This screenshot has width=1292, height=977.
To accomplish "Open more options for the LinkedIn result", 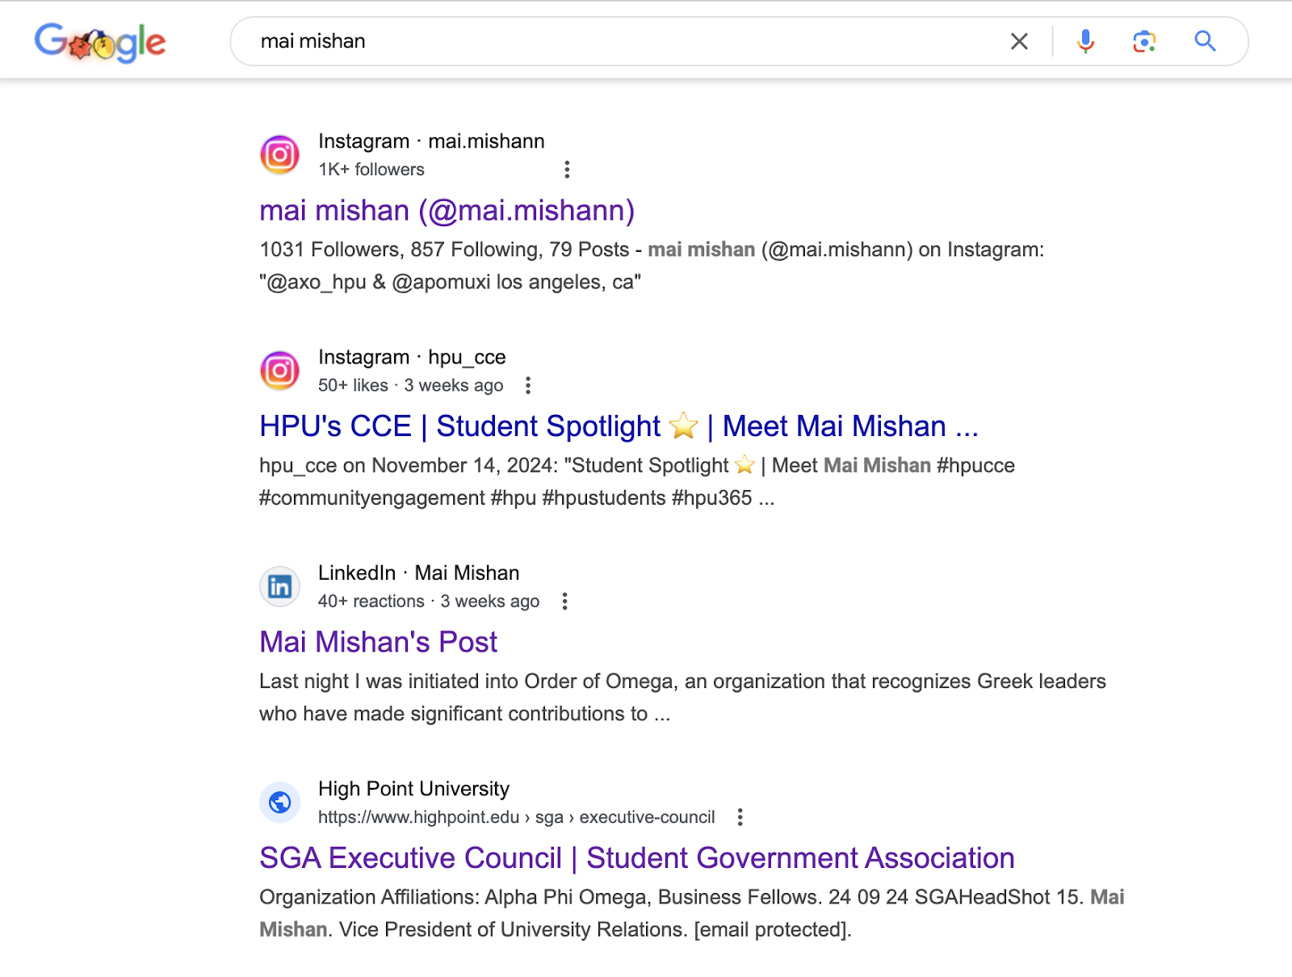I will tap(564, 602).
